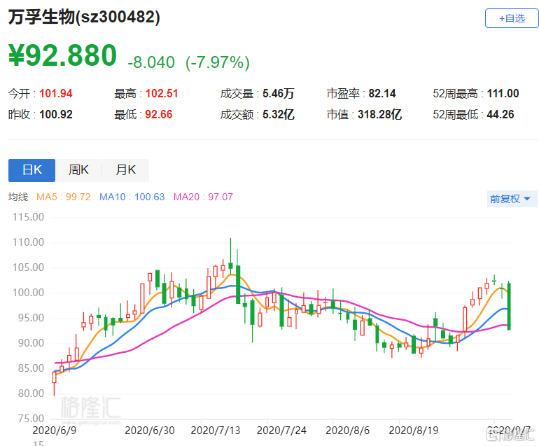Switch to the 日K daily chart tab

(x=31, y=170)
